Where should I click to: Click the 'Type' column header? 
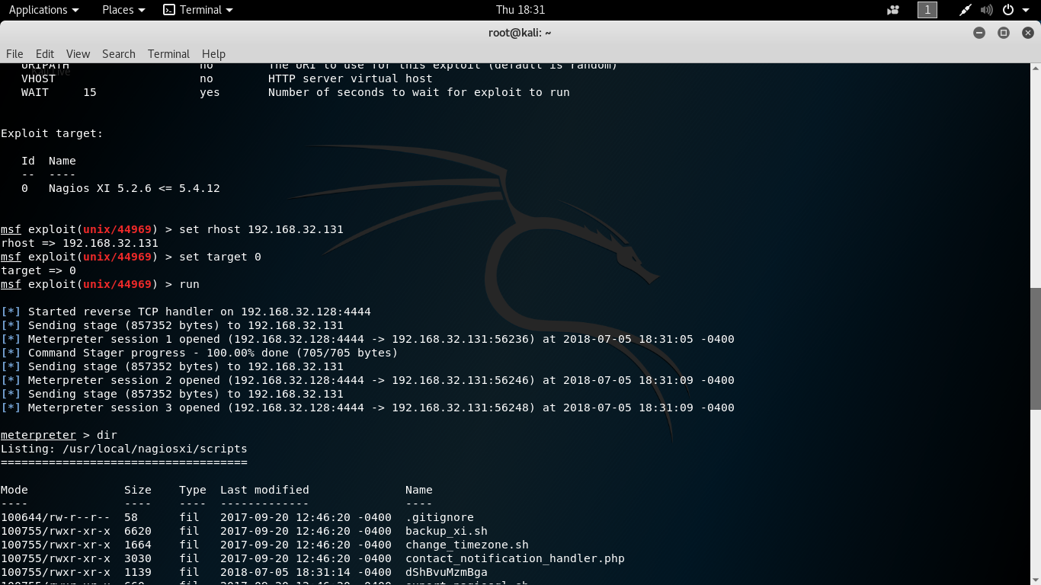[x=193, y=490]
